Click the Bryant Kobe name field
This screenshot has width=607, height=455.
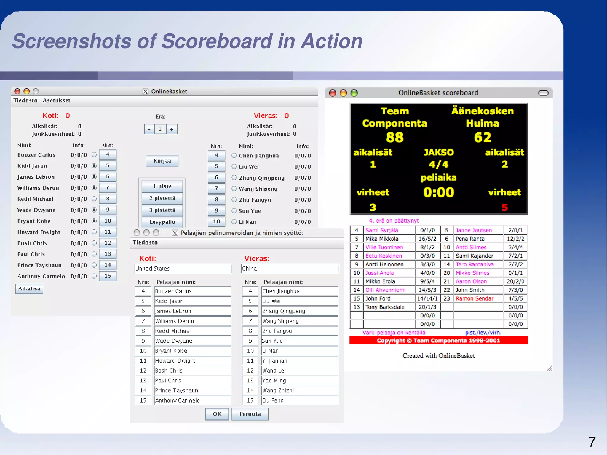click(x=193, y=351)
